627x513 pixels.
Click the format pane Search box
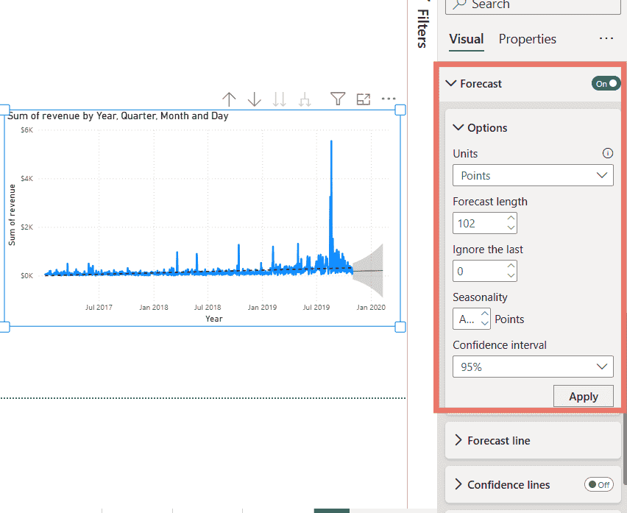(533, 5)
